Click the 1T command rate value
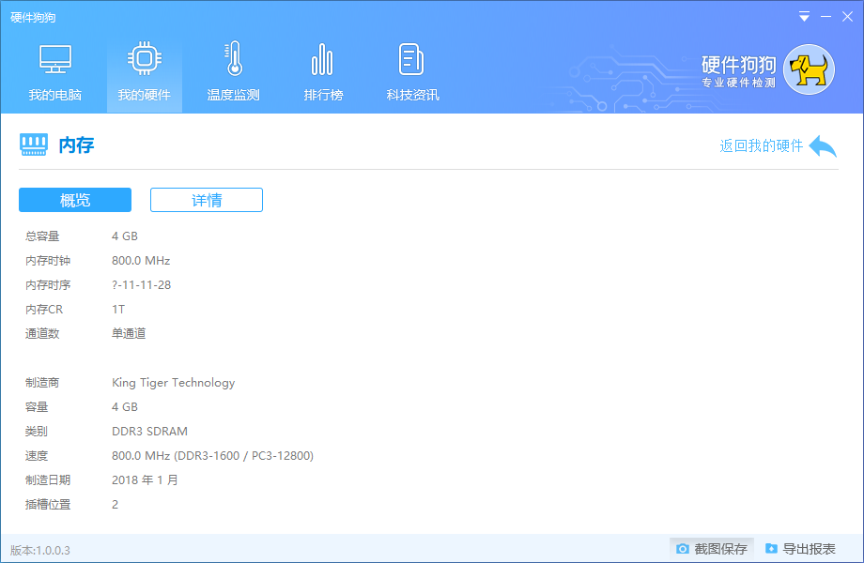The image size is (864, 563). click(x=118, y=310)
